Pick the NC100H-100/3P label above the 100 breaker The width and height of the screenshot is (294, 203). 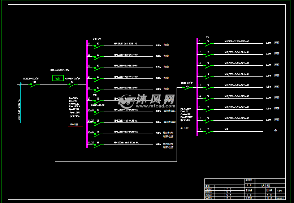pos(31,79)
